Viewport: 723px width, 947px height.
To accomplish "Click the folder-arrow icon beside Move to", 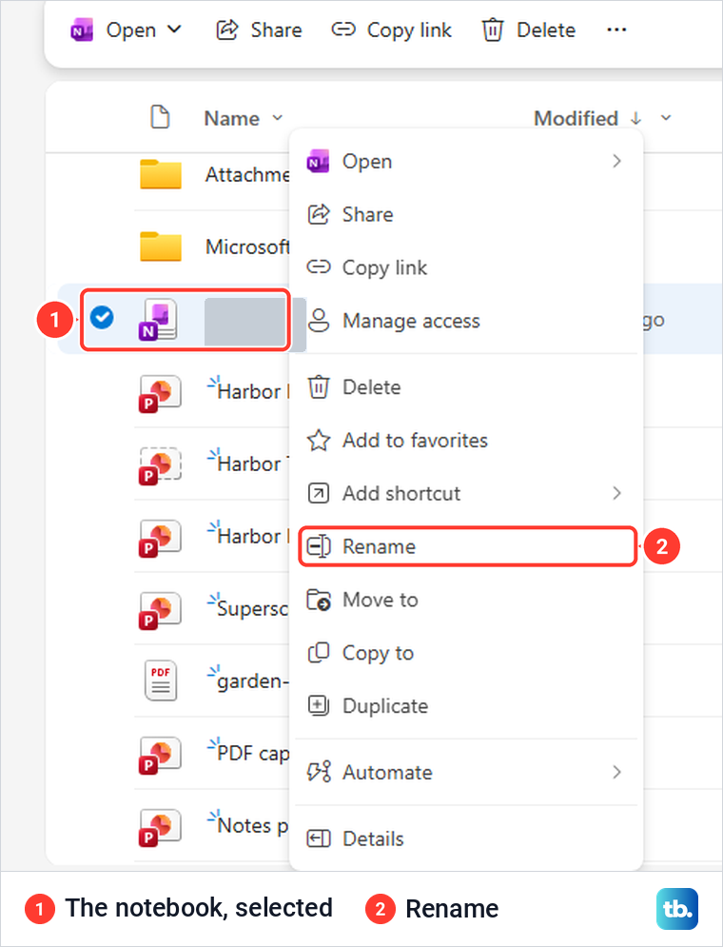I will [x=319, y=600].
